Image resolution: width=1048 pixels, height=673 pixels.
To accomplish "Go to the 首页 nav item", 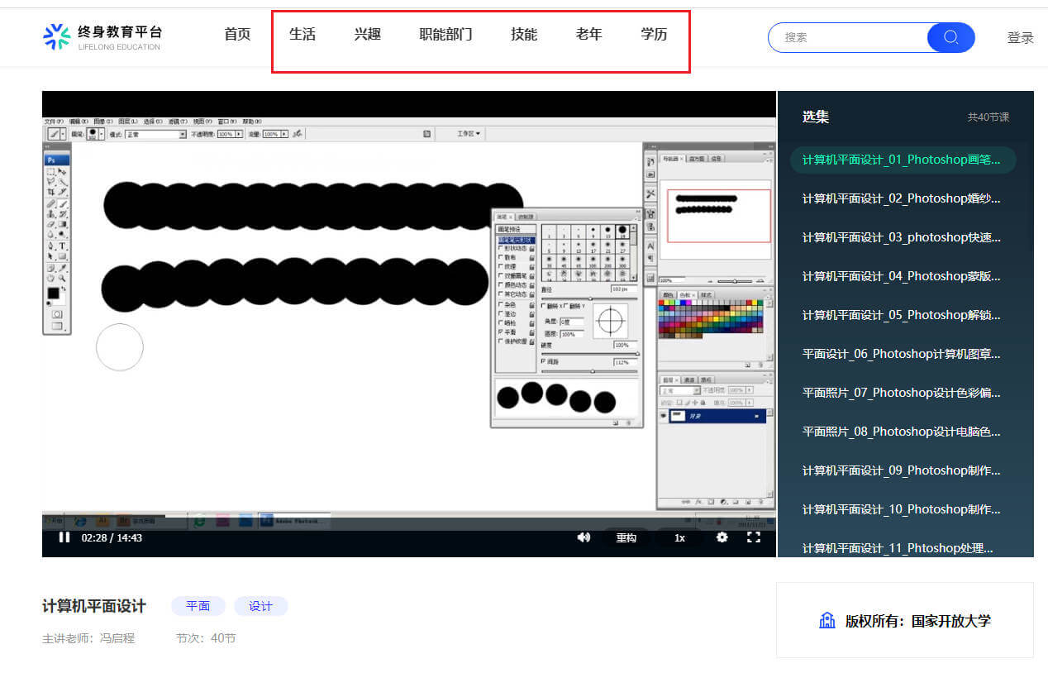I will point(237,35).
